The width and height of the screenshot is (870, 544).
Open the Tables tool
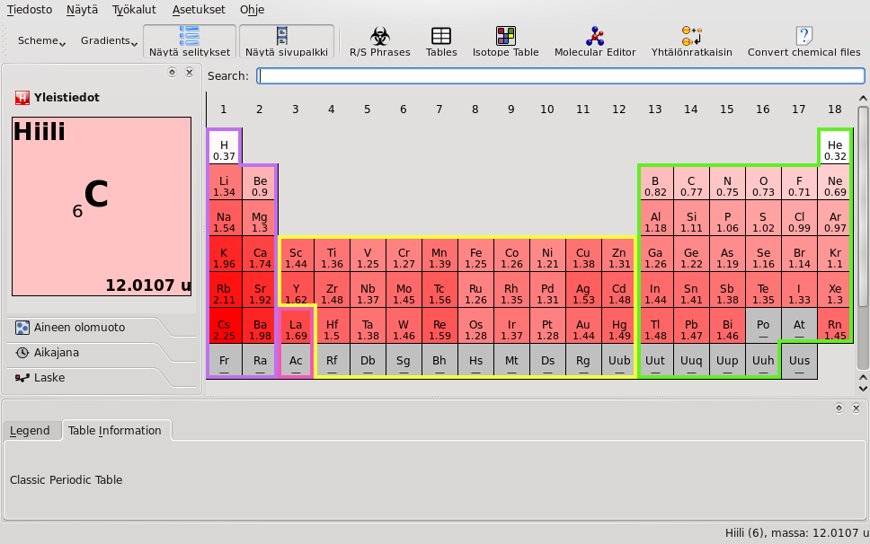pyautogui.click(x=441, y=40)
